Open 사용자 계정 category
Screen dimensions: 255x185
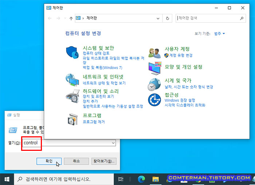point(177,49)
